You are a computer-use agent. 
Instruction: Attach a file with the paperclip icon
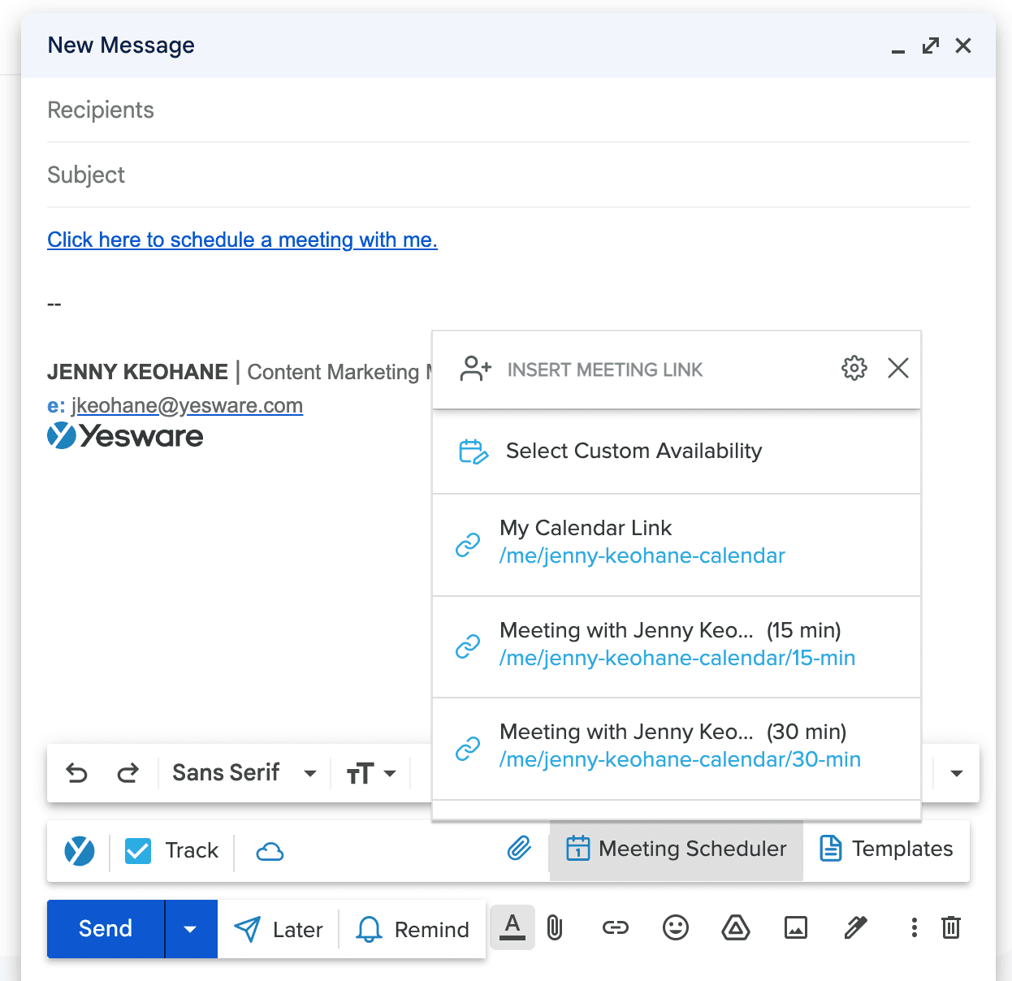pyautogui.click(x=555, y=927)
